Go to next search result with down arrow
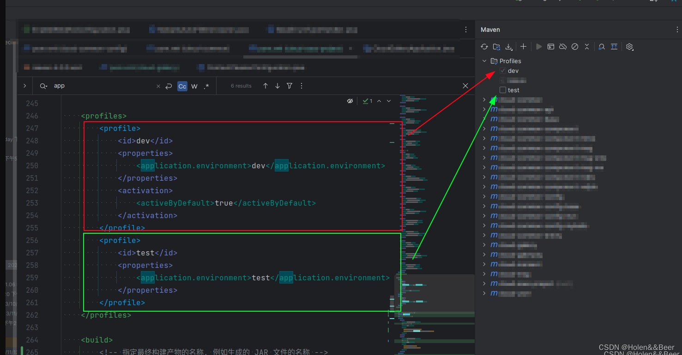682x355 pixels. coord(277,85)
